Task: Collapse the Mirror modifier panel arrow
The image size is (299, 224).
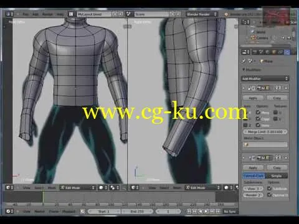Action: coord(244,88)
